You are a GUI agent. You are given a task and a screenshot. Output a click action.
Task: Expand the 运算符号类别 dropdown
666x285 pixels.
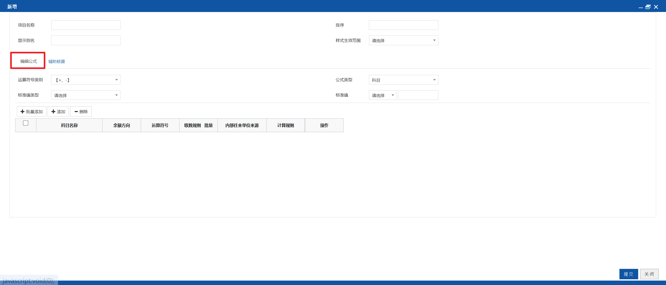pyautogui.click(x=86, y=80)
